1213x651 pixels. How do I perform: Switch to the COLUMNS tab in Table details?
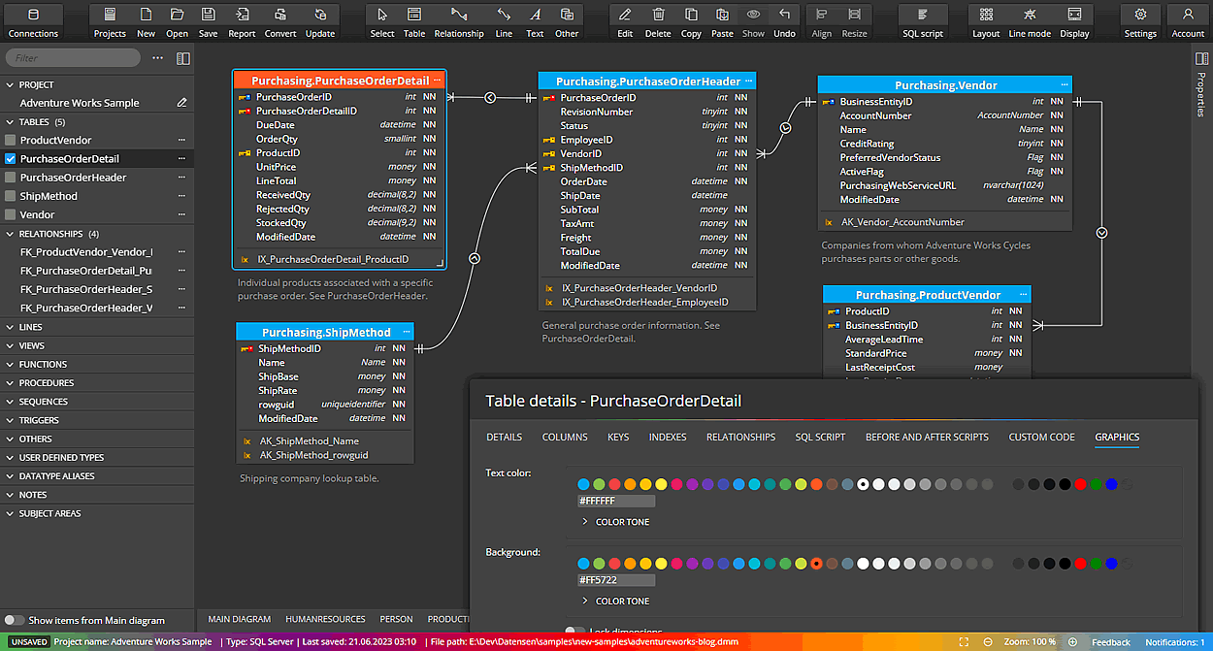(565, 438)
